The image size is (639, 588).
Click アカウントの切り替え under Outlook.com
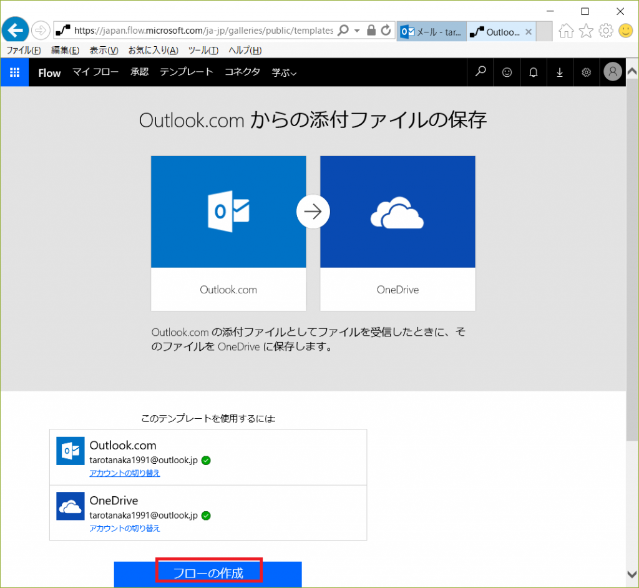(x=125, y=473)
